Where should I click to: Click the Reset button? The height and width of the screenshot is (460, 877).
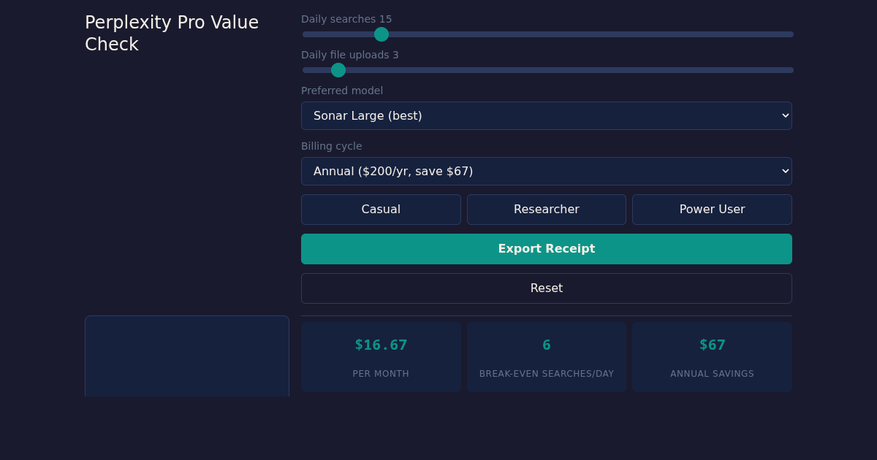click(547, 288)
